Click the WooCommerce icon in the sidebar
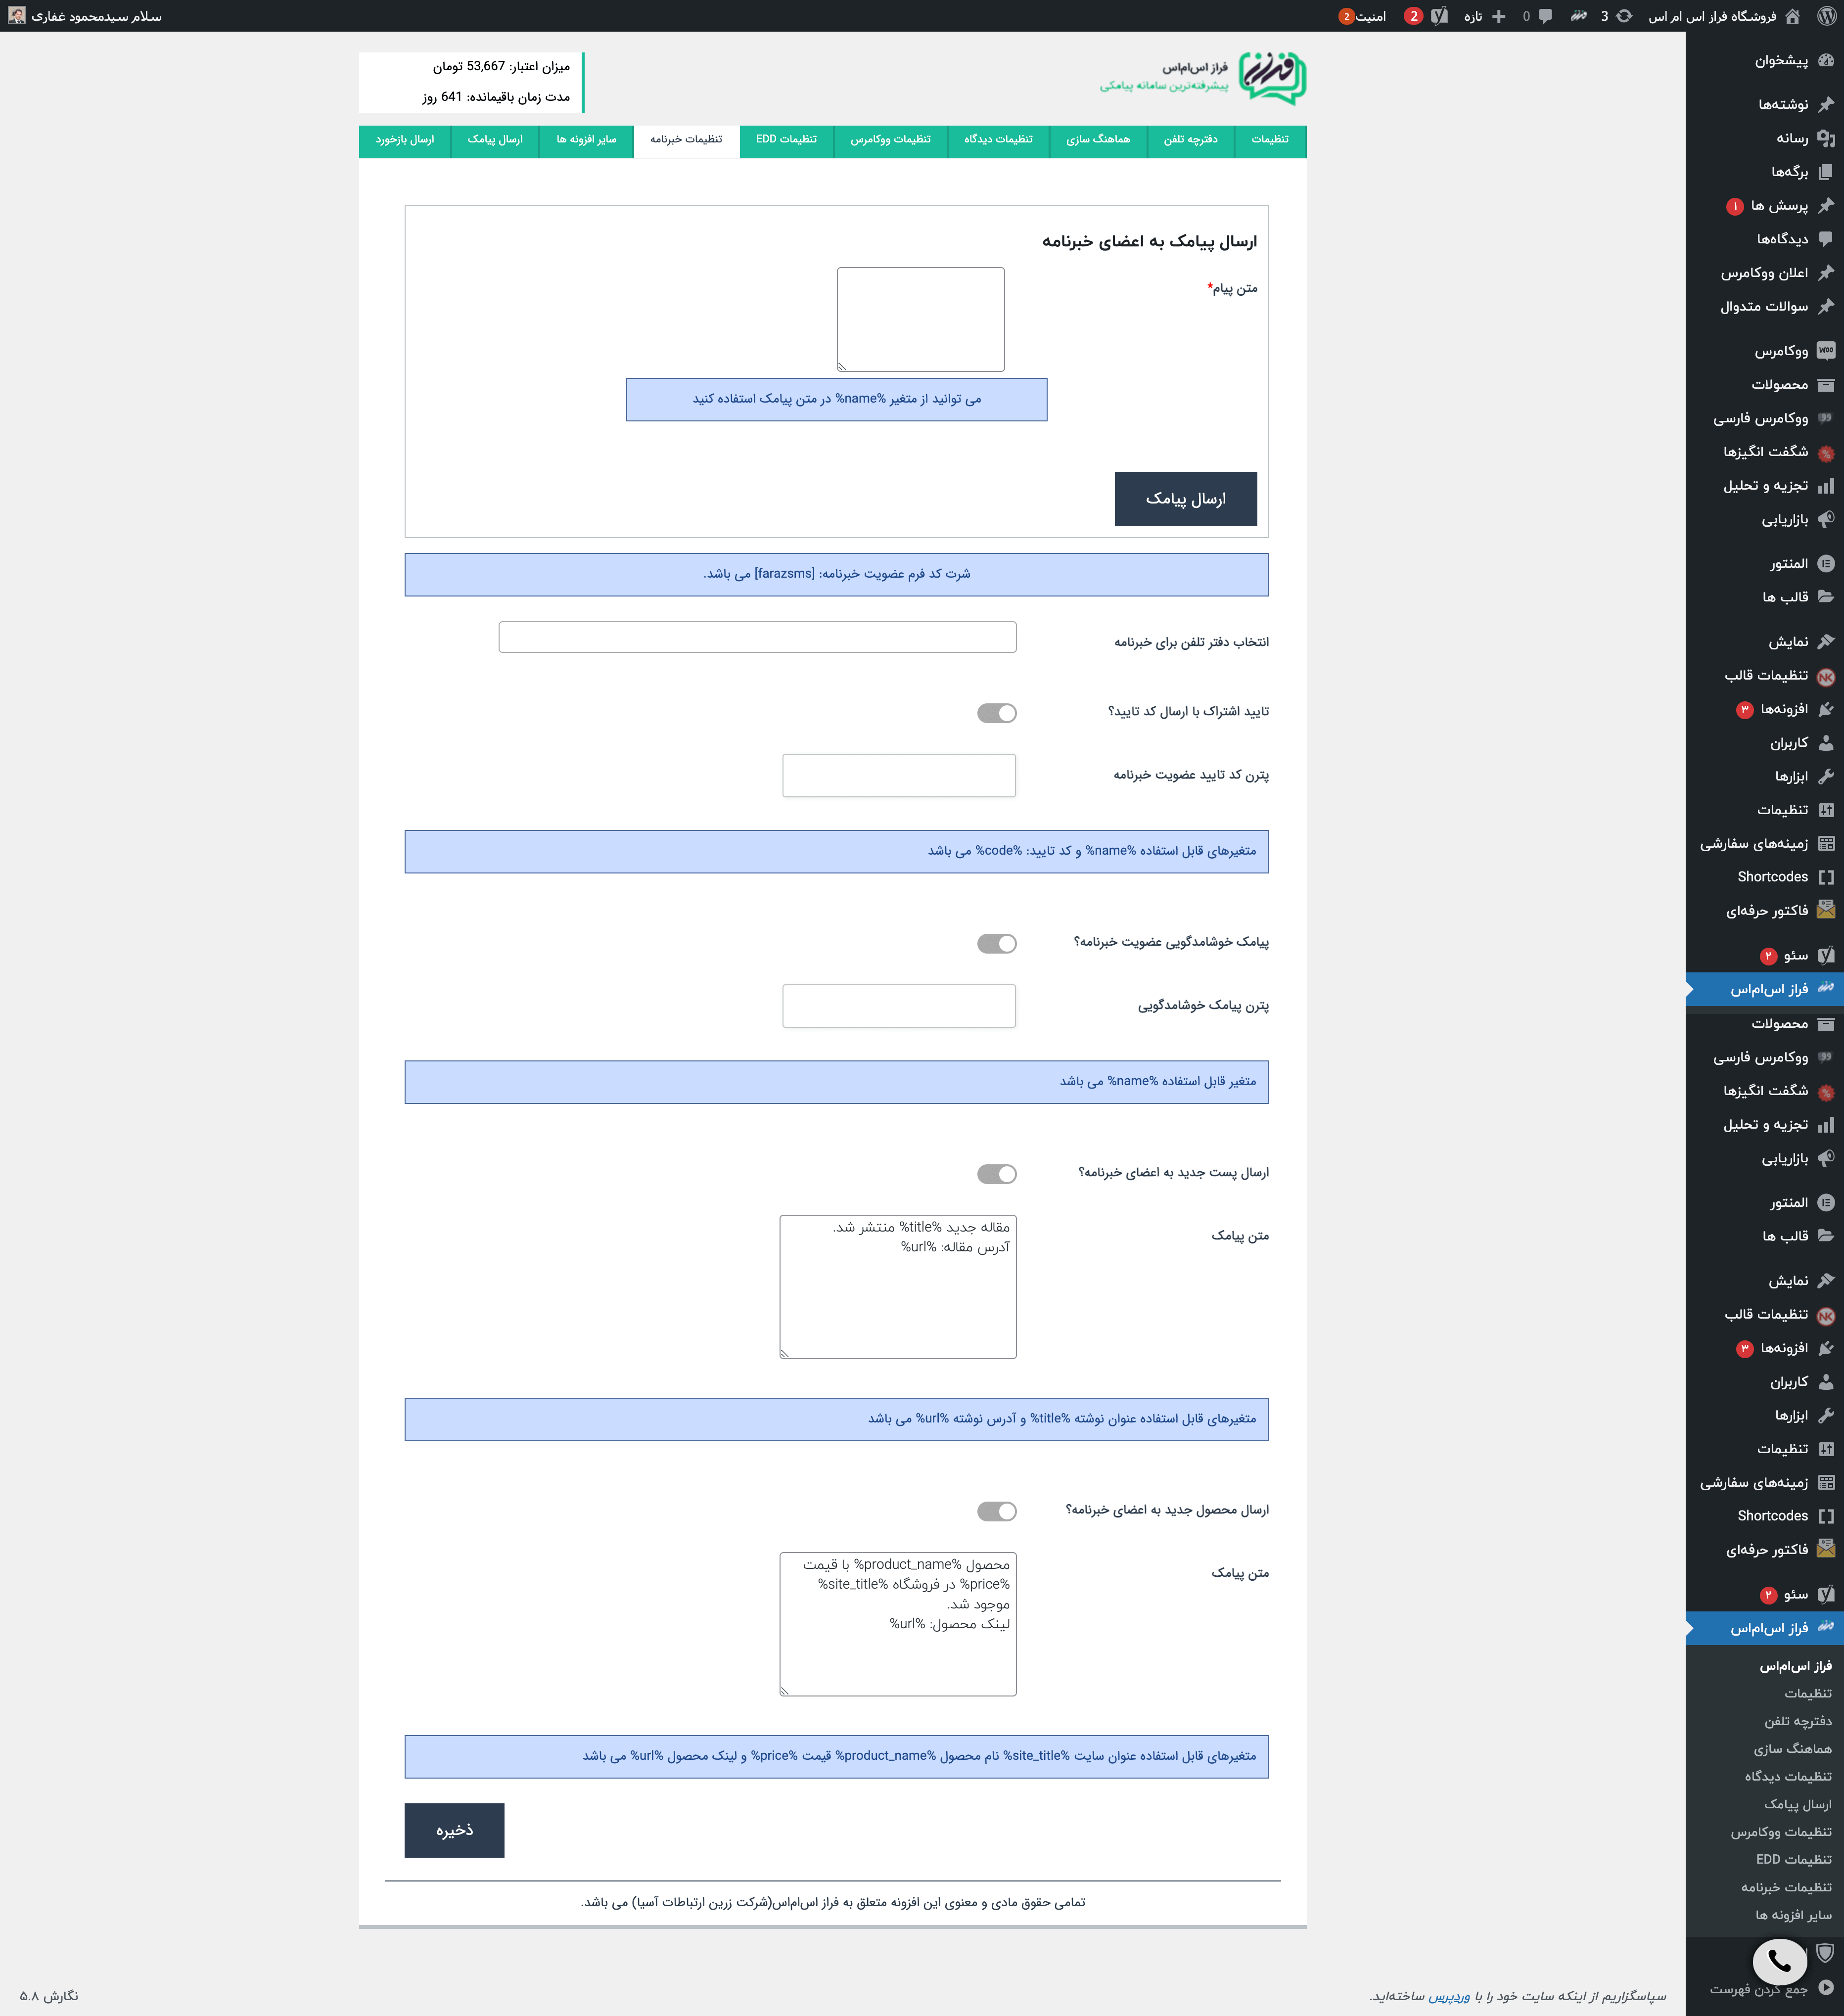 click(x=1826, y=351)
